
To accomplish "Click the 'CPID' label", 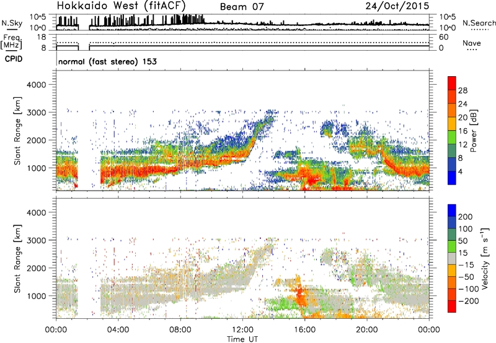I will point(14,59).
